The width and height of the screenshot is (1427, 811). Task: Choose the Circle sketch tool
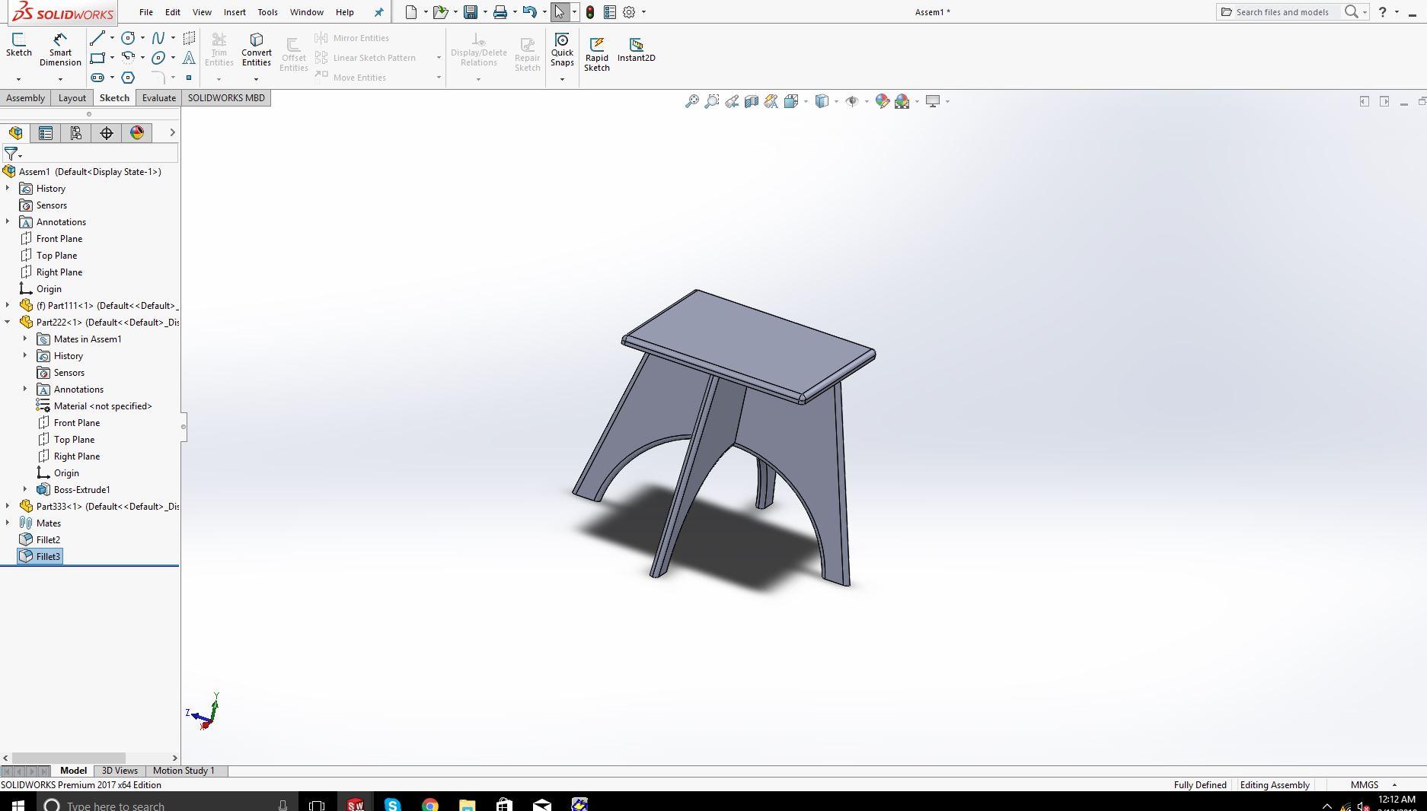click(x=128, y=38)
